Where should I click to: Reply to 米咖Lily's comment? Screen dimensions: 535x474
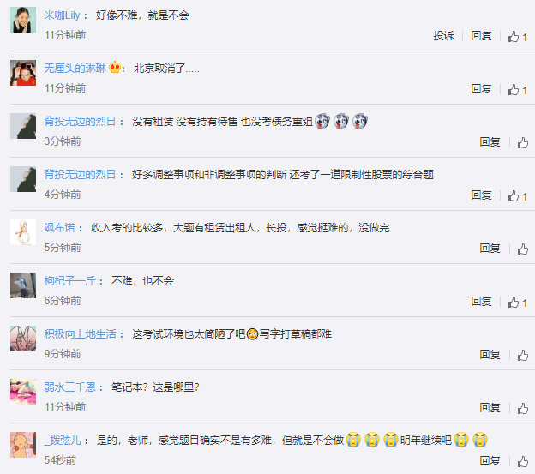481,35
